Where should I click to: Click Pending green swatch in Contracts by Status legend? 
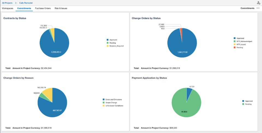click(108, 43)
